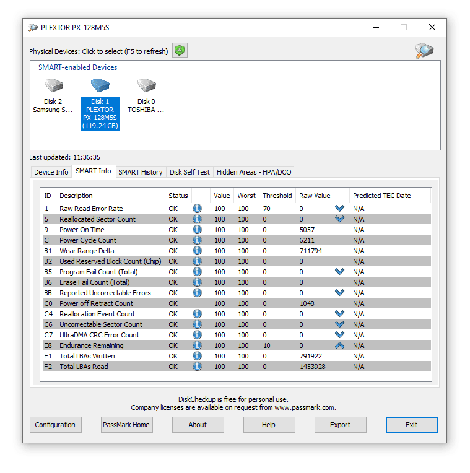Click raw value 6211

[307, 240]
